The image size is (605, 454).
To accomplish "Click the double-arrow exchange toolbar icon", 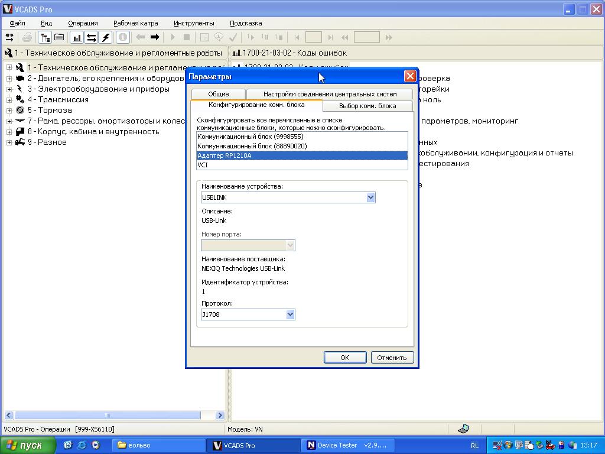I will (91, 37).
